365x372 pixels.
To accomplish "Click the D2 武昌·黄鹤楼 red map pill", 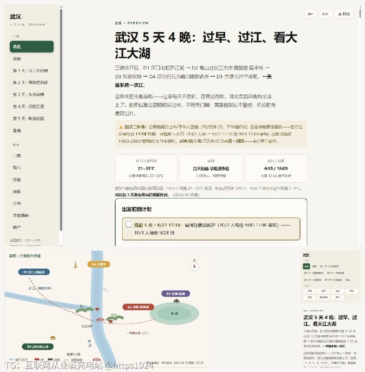I will coord(138,307).
